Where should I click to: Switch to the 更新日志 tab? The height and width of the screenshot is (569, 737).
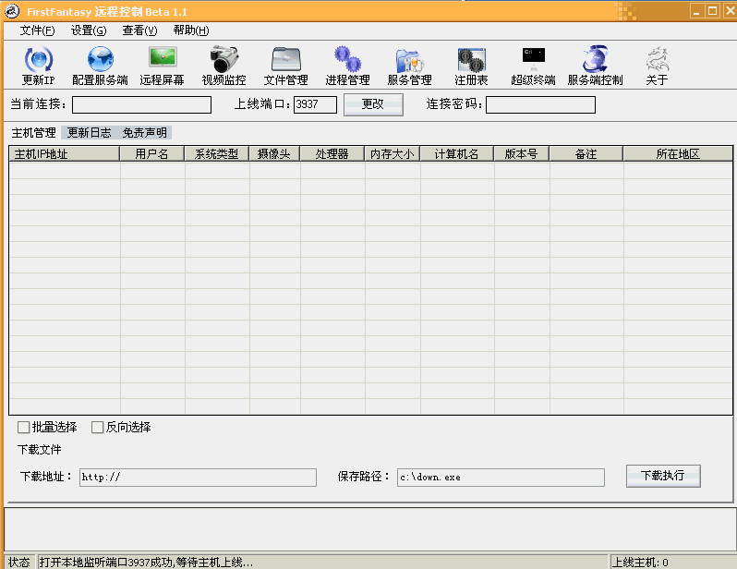pos(90,132)
